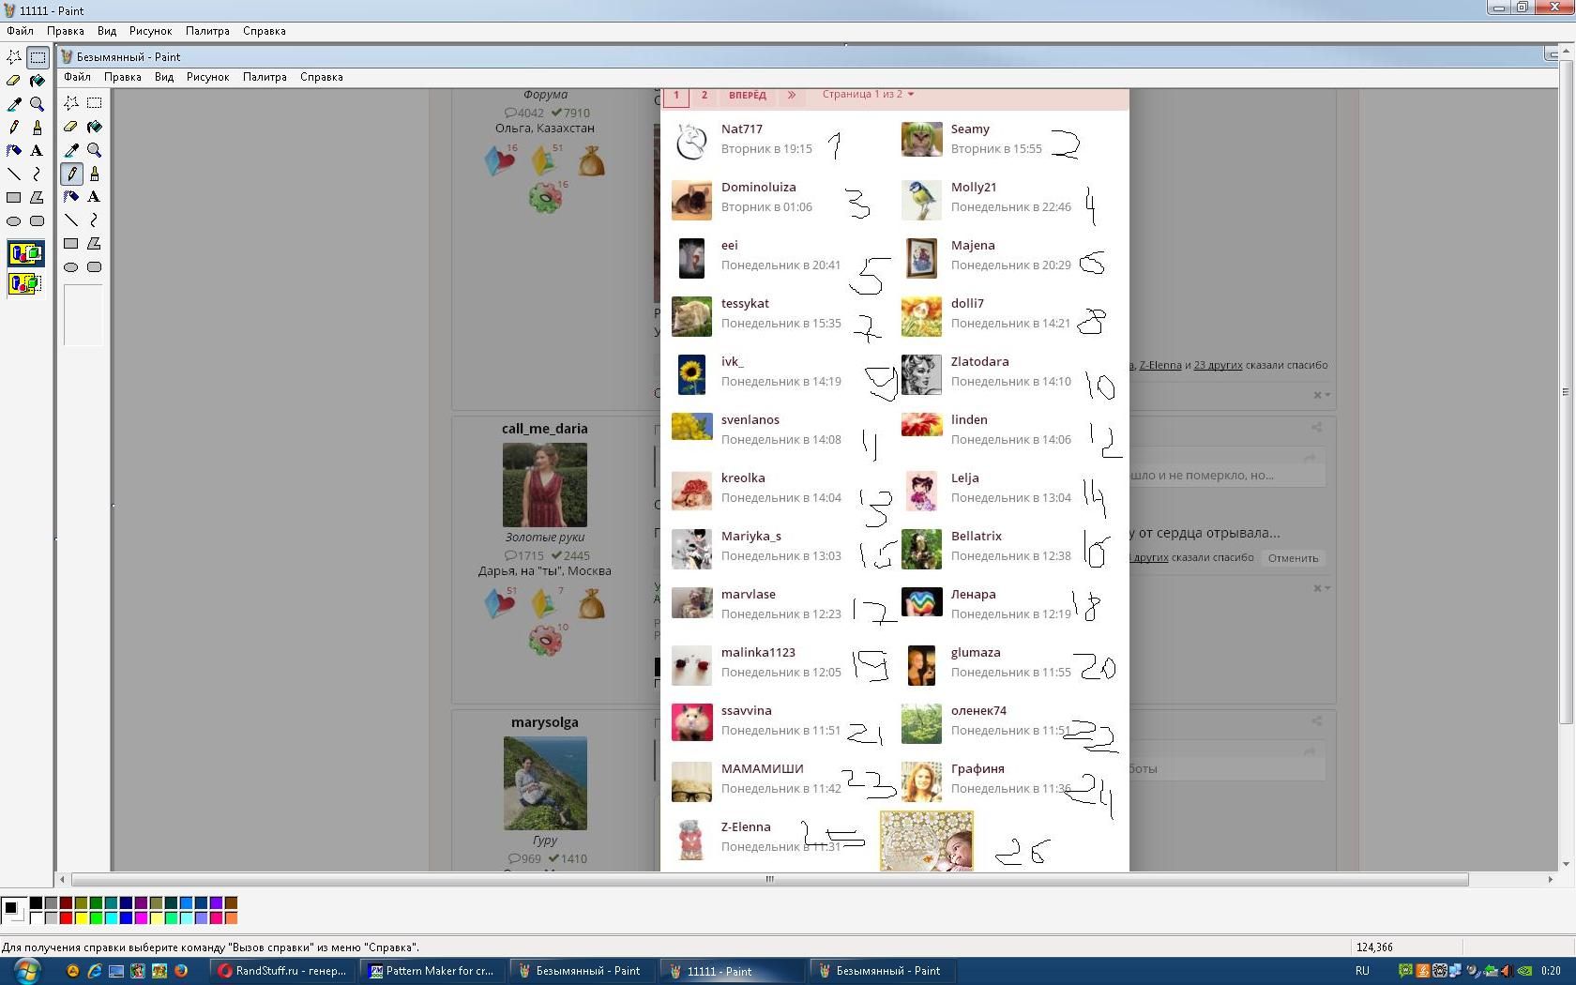Image resolution: width=1576 pixels, height=985 pixels.
Task: Select the Magnifier tool in the outer Paint toolbox
Action: (37, 104)
